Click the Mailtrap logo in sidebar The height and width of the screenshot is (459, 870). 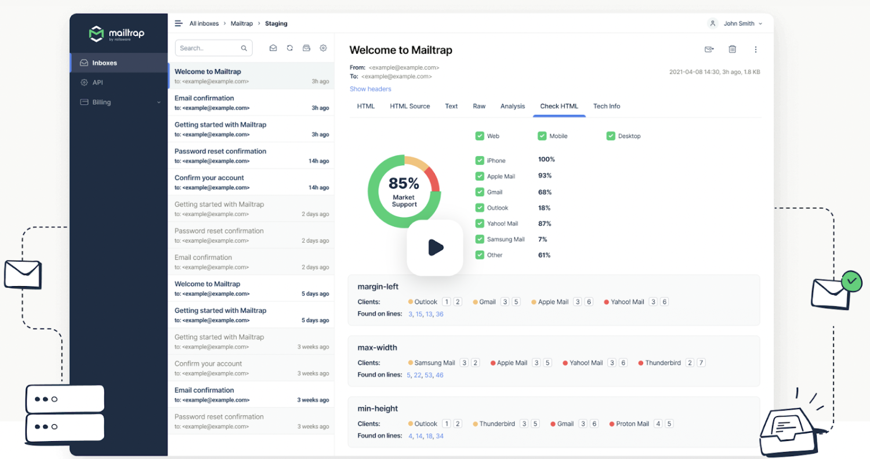117,34
